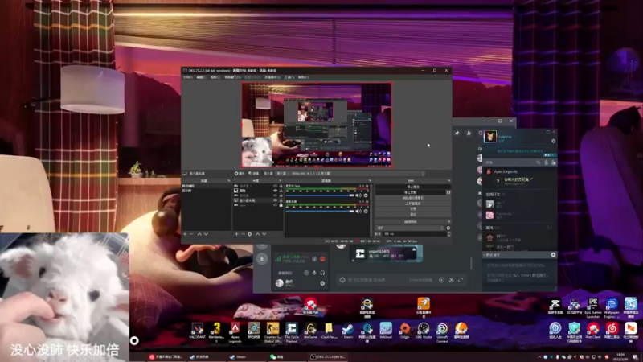Toggle visibility of display capture source
This screenshot has height=362, width=643.
coord(275,200)
